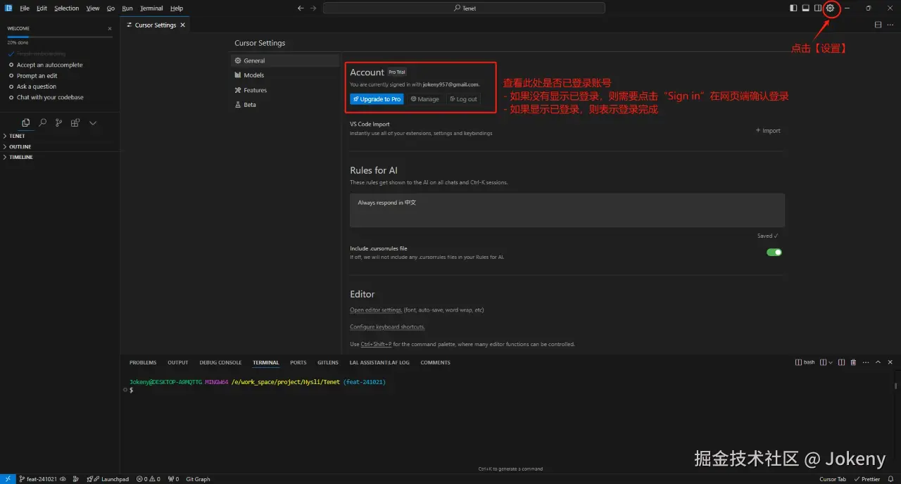Toggle the secondary sidebar layout icon
Screen dimensions: 901x484
coord(818,8)
